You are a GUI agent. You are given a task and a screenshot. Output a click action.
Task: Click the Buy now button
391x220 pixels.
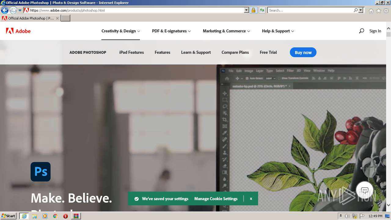(x=303, y=52)
